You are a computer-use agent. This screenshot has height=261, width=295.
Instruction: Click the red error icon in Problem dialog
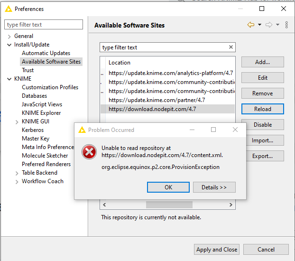(x=89, y=152)
